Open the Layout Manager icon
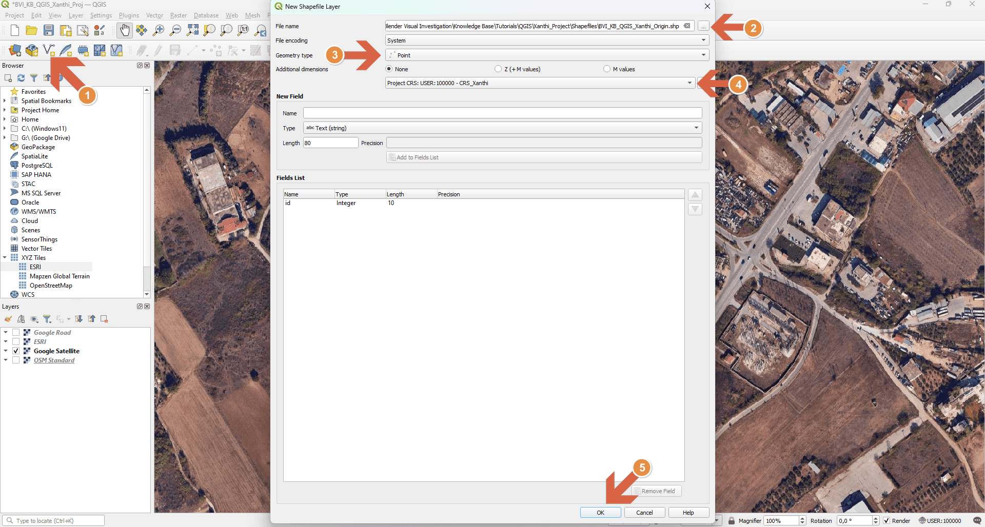The image size is (985, 527). click(x=83, y=30)
